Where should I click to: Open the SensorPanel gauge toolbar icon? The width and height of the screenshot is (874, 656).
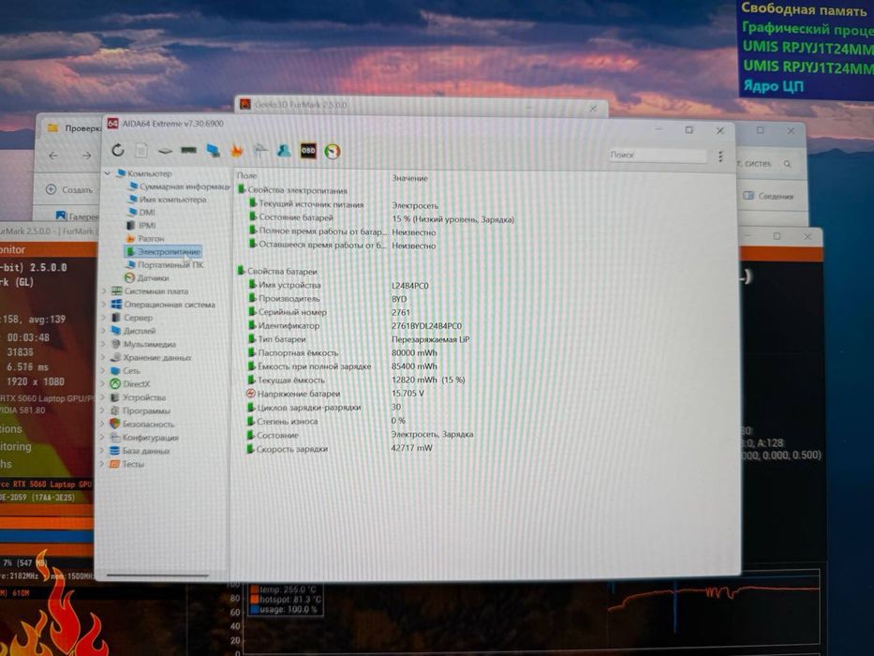(333, 151)
